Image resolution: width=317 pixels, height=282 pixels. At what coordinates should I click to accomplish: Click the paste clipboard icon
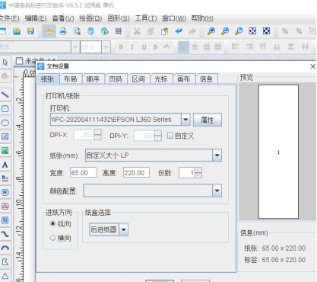tap(165, 31)
